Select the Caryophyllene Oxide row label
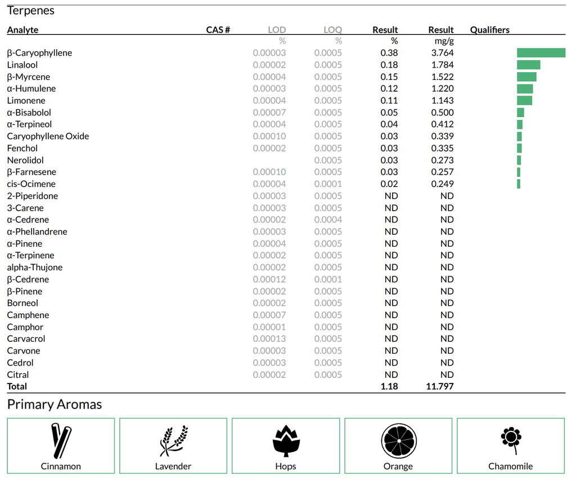The height and width of the screenshot is (481, 576). coord(48,136)
